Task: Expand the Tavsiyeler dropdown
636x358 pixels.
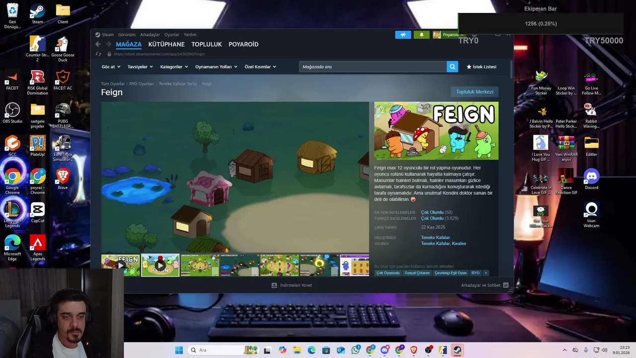Action: pos(140,67)
